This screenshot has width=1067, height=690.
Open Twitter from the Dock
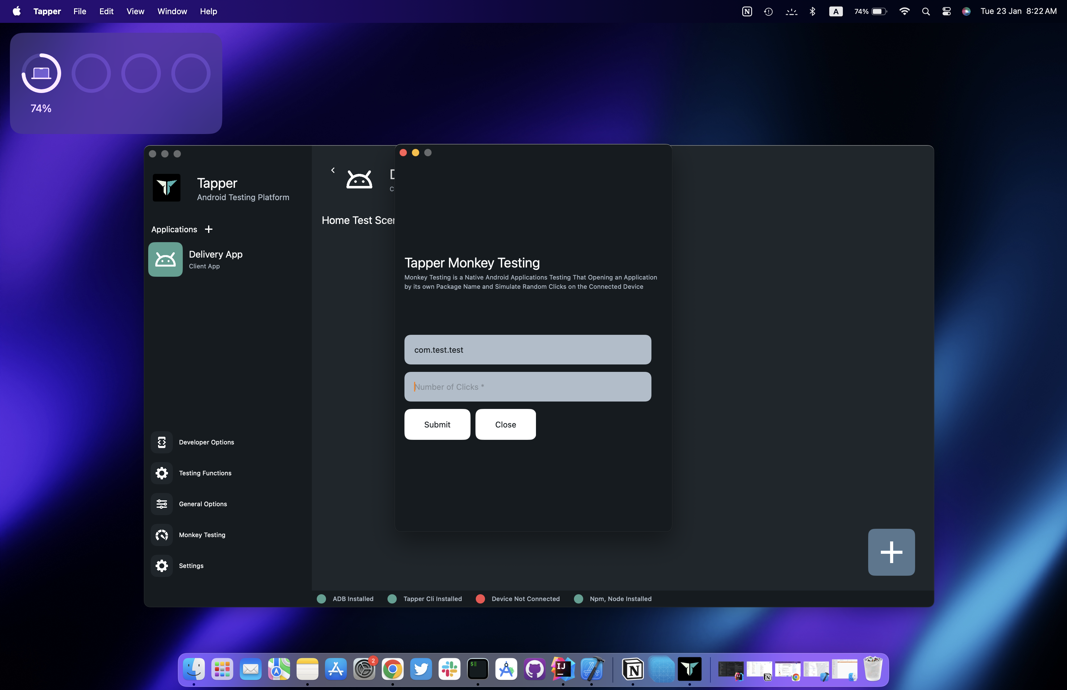(x=421, y=669)
